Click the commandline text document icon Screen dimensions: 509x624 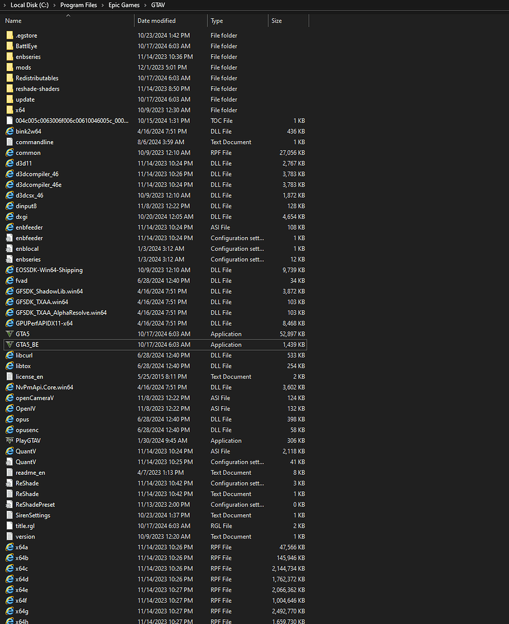tap(9, 142)
